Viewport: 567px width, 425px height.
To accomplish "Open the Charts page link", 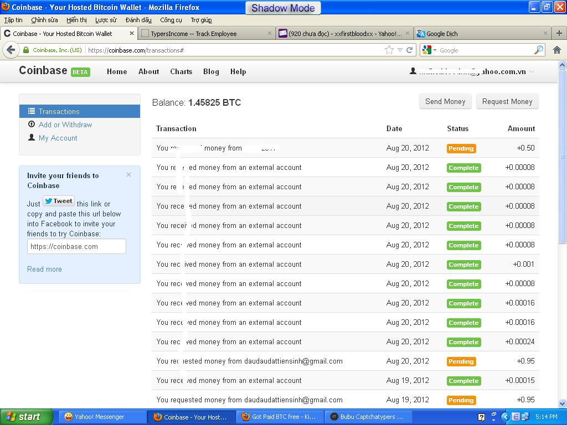I will pyautogui.click(x=181, y=71).
